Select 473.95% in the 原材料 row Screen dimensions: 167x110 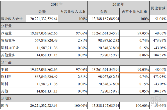click(x=160, y=77)
